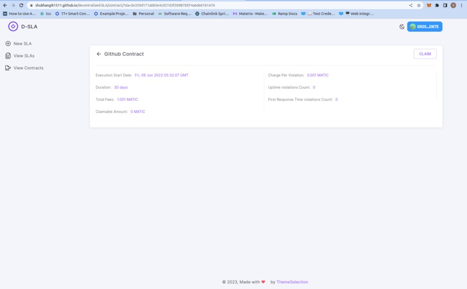
Task: Click the '30 days' duration value
Action: coord(121,87)
